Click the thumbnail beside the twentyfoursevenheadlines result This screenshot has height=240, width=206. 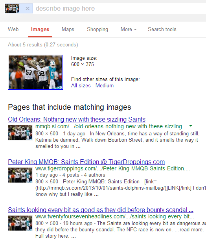coord(20,223)
